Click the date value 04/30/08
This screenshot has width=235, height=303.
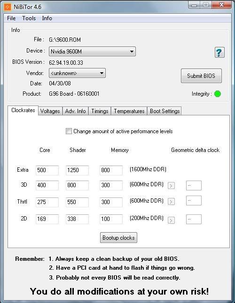(60, 83)
